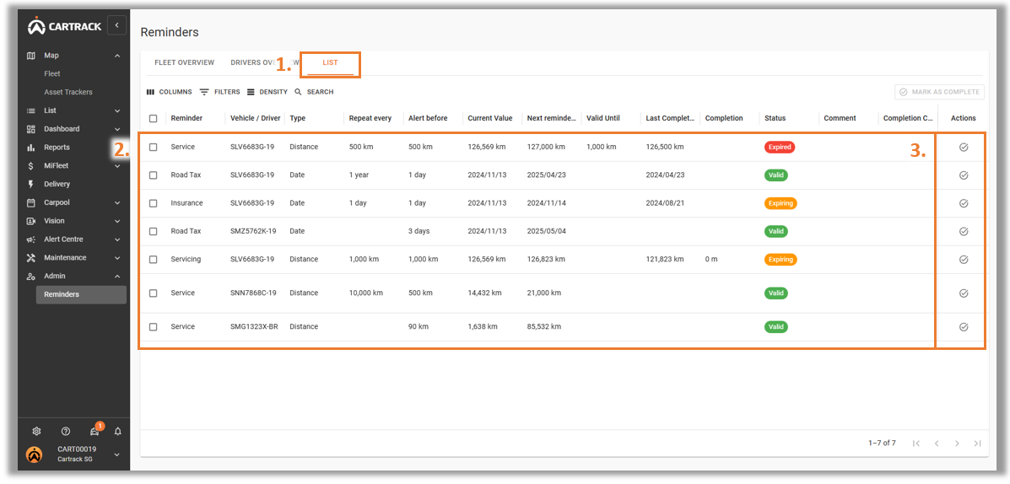Expand the Alert Centre menu chevron

tap(117, 239)
